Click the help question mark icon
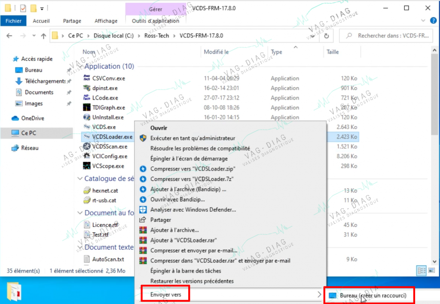 click(x=433, y=21)
